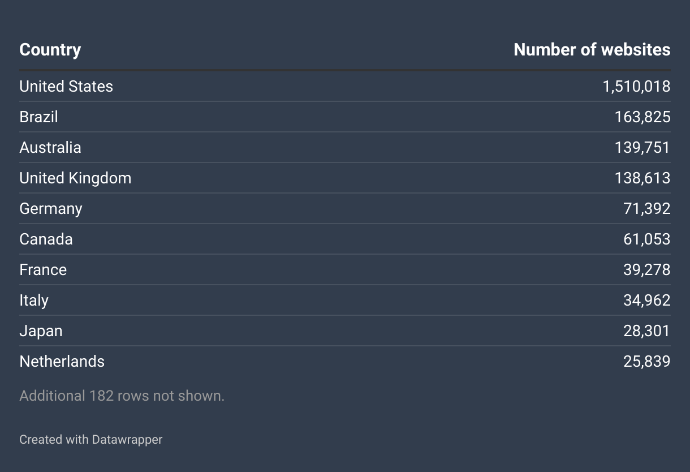The height and width of the screenshot is (472, 690).
Task: Click the Brazil country cell
Action: coord(38,117)
